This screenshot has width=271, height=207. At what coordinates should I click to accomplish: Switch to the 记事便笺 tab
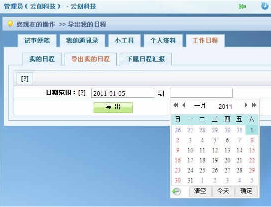tap(37, 41)
